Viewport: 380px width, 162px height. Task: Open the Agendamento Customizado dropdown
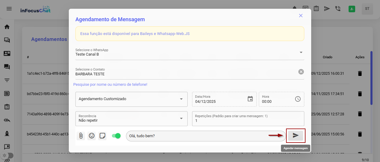click(181, 99)
